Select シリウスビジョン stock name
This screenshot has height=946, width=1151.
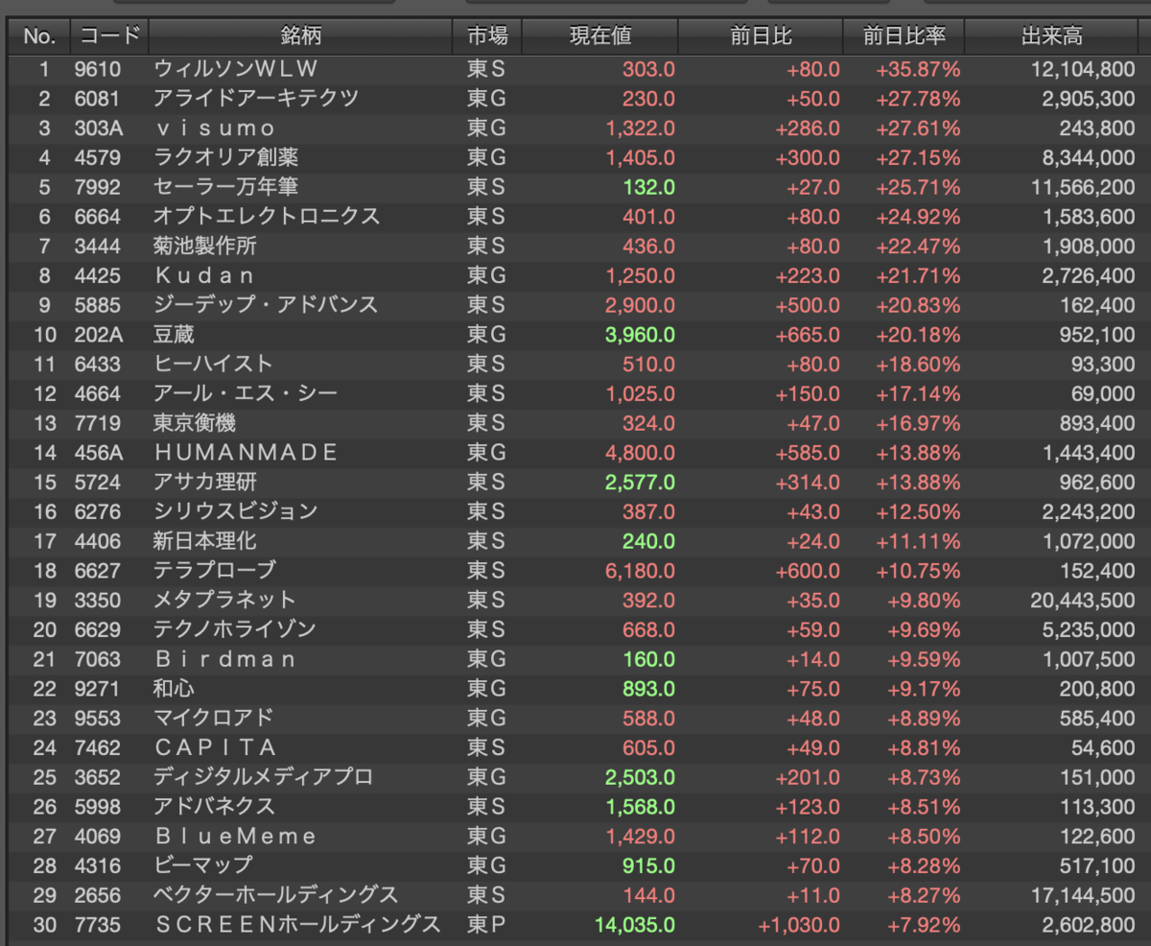(235, 512)
